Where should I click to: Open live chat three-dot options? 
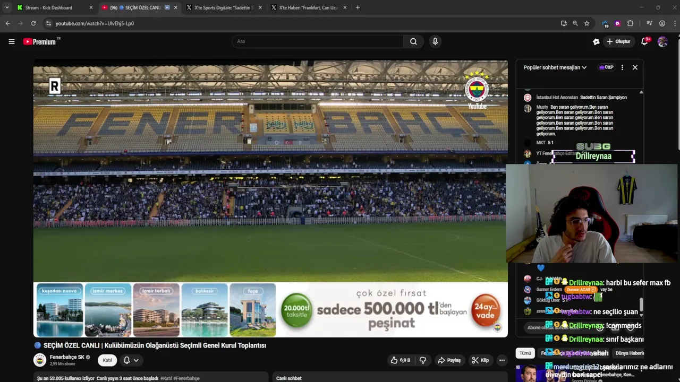click(x=622, y=67)
